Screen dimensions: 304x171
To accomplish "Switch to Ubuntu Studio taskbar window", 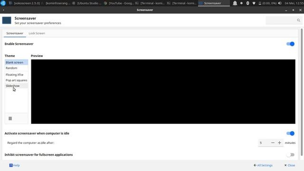I will coord(86,3).
